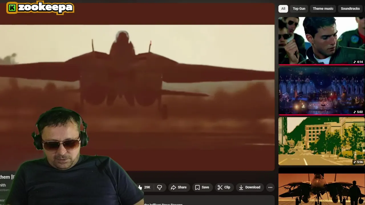Open the fighter jet sunset thumbnail
Viewport: 365px width, 205px height.
pos(322,186)
